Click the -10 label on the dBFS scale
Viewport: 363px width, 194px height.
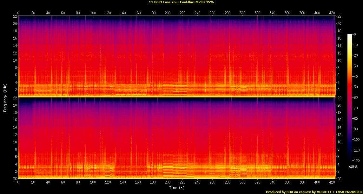point(356,45)
